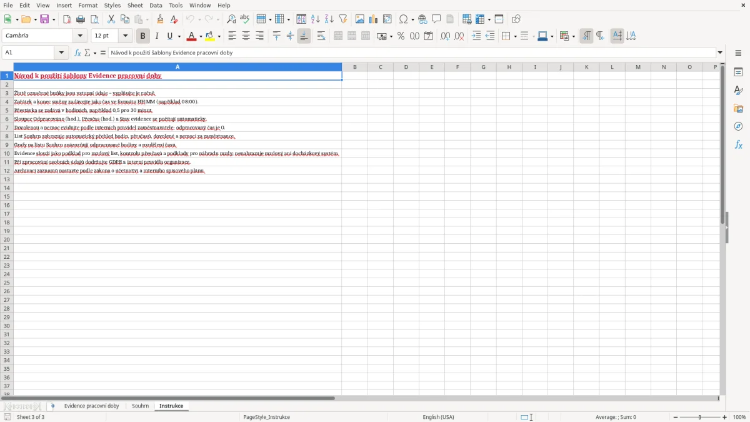This screenshot has height=422, width=750.
Task: Toggle Bold formatting
Action: point(143,36)
